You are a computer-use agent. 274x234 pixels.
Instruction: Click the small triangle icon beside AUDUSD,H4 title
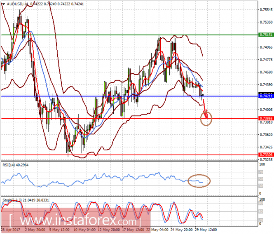point(3,4)
